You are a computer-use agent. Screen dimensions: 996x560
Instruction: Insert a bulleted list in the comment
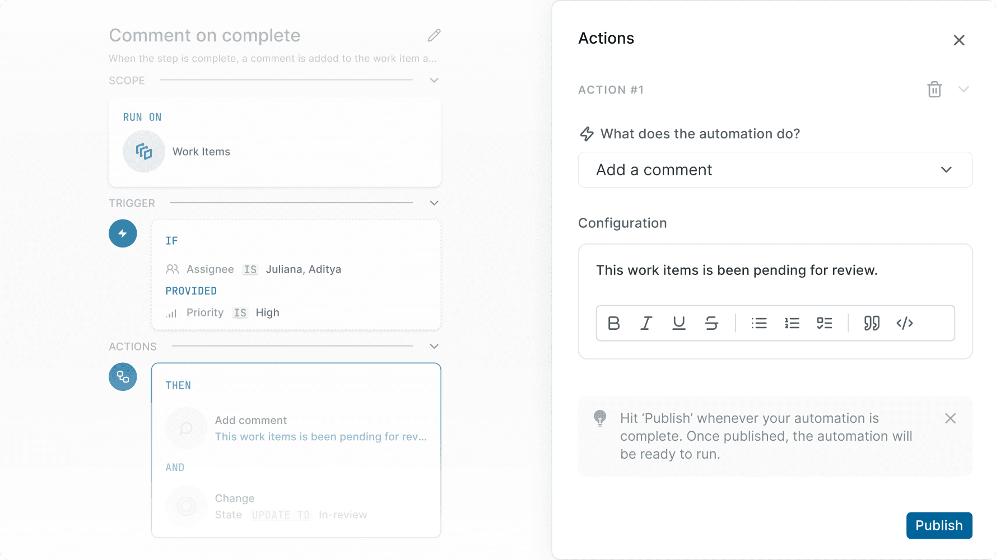(759, 323)
